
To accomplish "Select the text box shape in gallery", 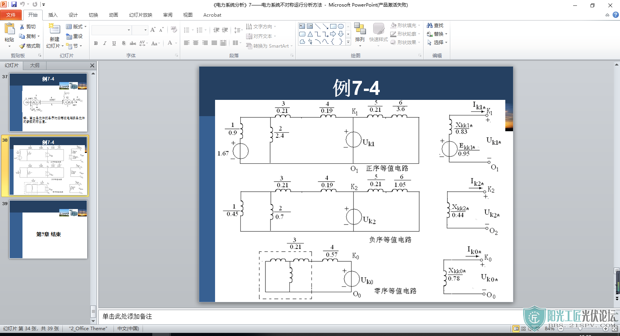I will point(302,26).
